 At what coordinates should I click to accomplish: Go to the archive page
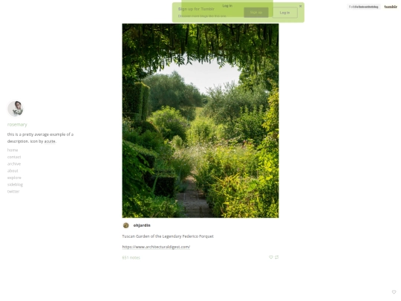pyautogui.click(x=14, y=164)
